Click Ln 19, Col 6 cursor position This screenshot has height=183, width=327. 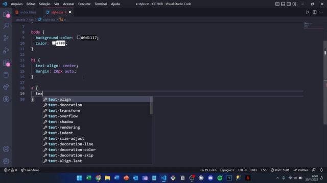click(x=208, y=170)
